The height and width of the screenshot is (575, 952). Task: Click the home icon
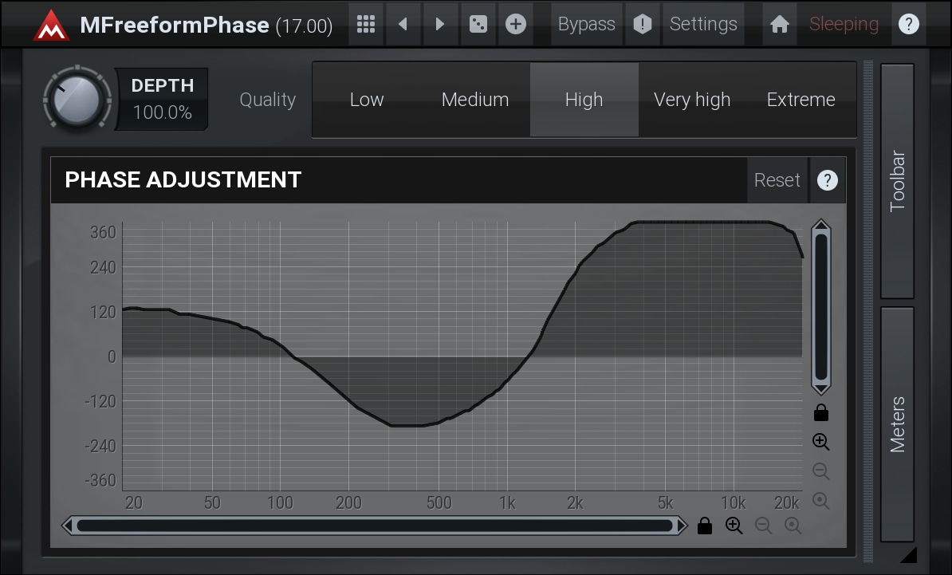pyautogui.click(x=780, y=24)
